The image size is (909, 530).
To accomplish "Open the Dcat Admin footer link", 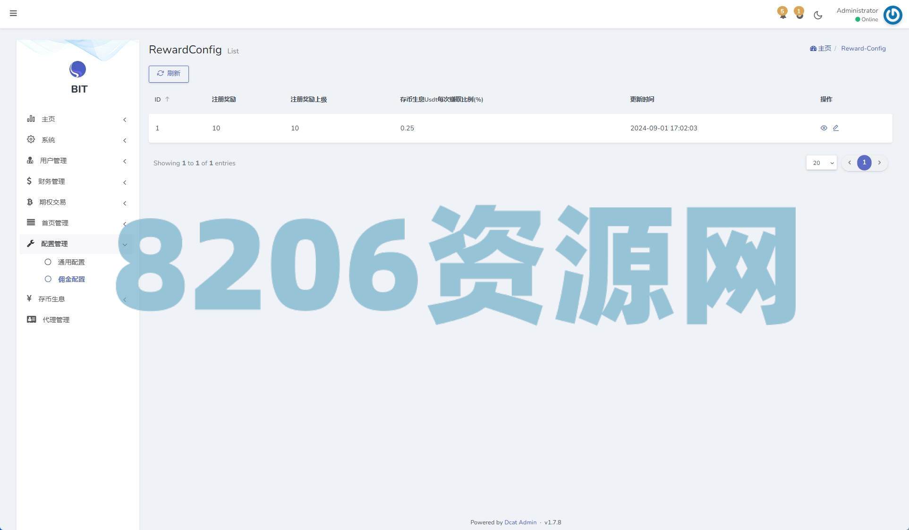I will point(520,522).
